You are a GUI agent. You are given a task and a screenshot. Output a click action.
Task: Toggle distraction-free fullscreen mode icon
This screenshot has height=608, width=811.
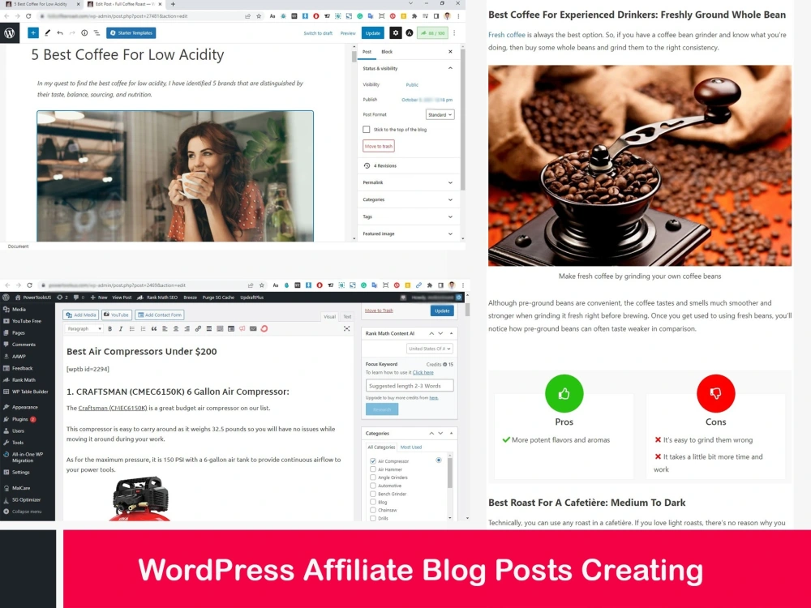pyautogui.click(x=346, y=329)
